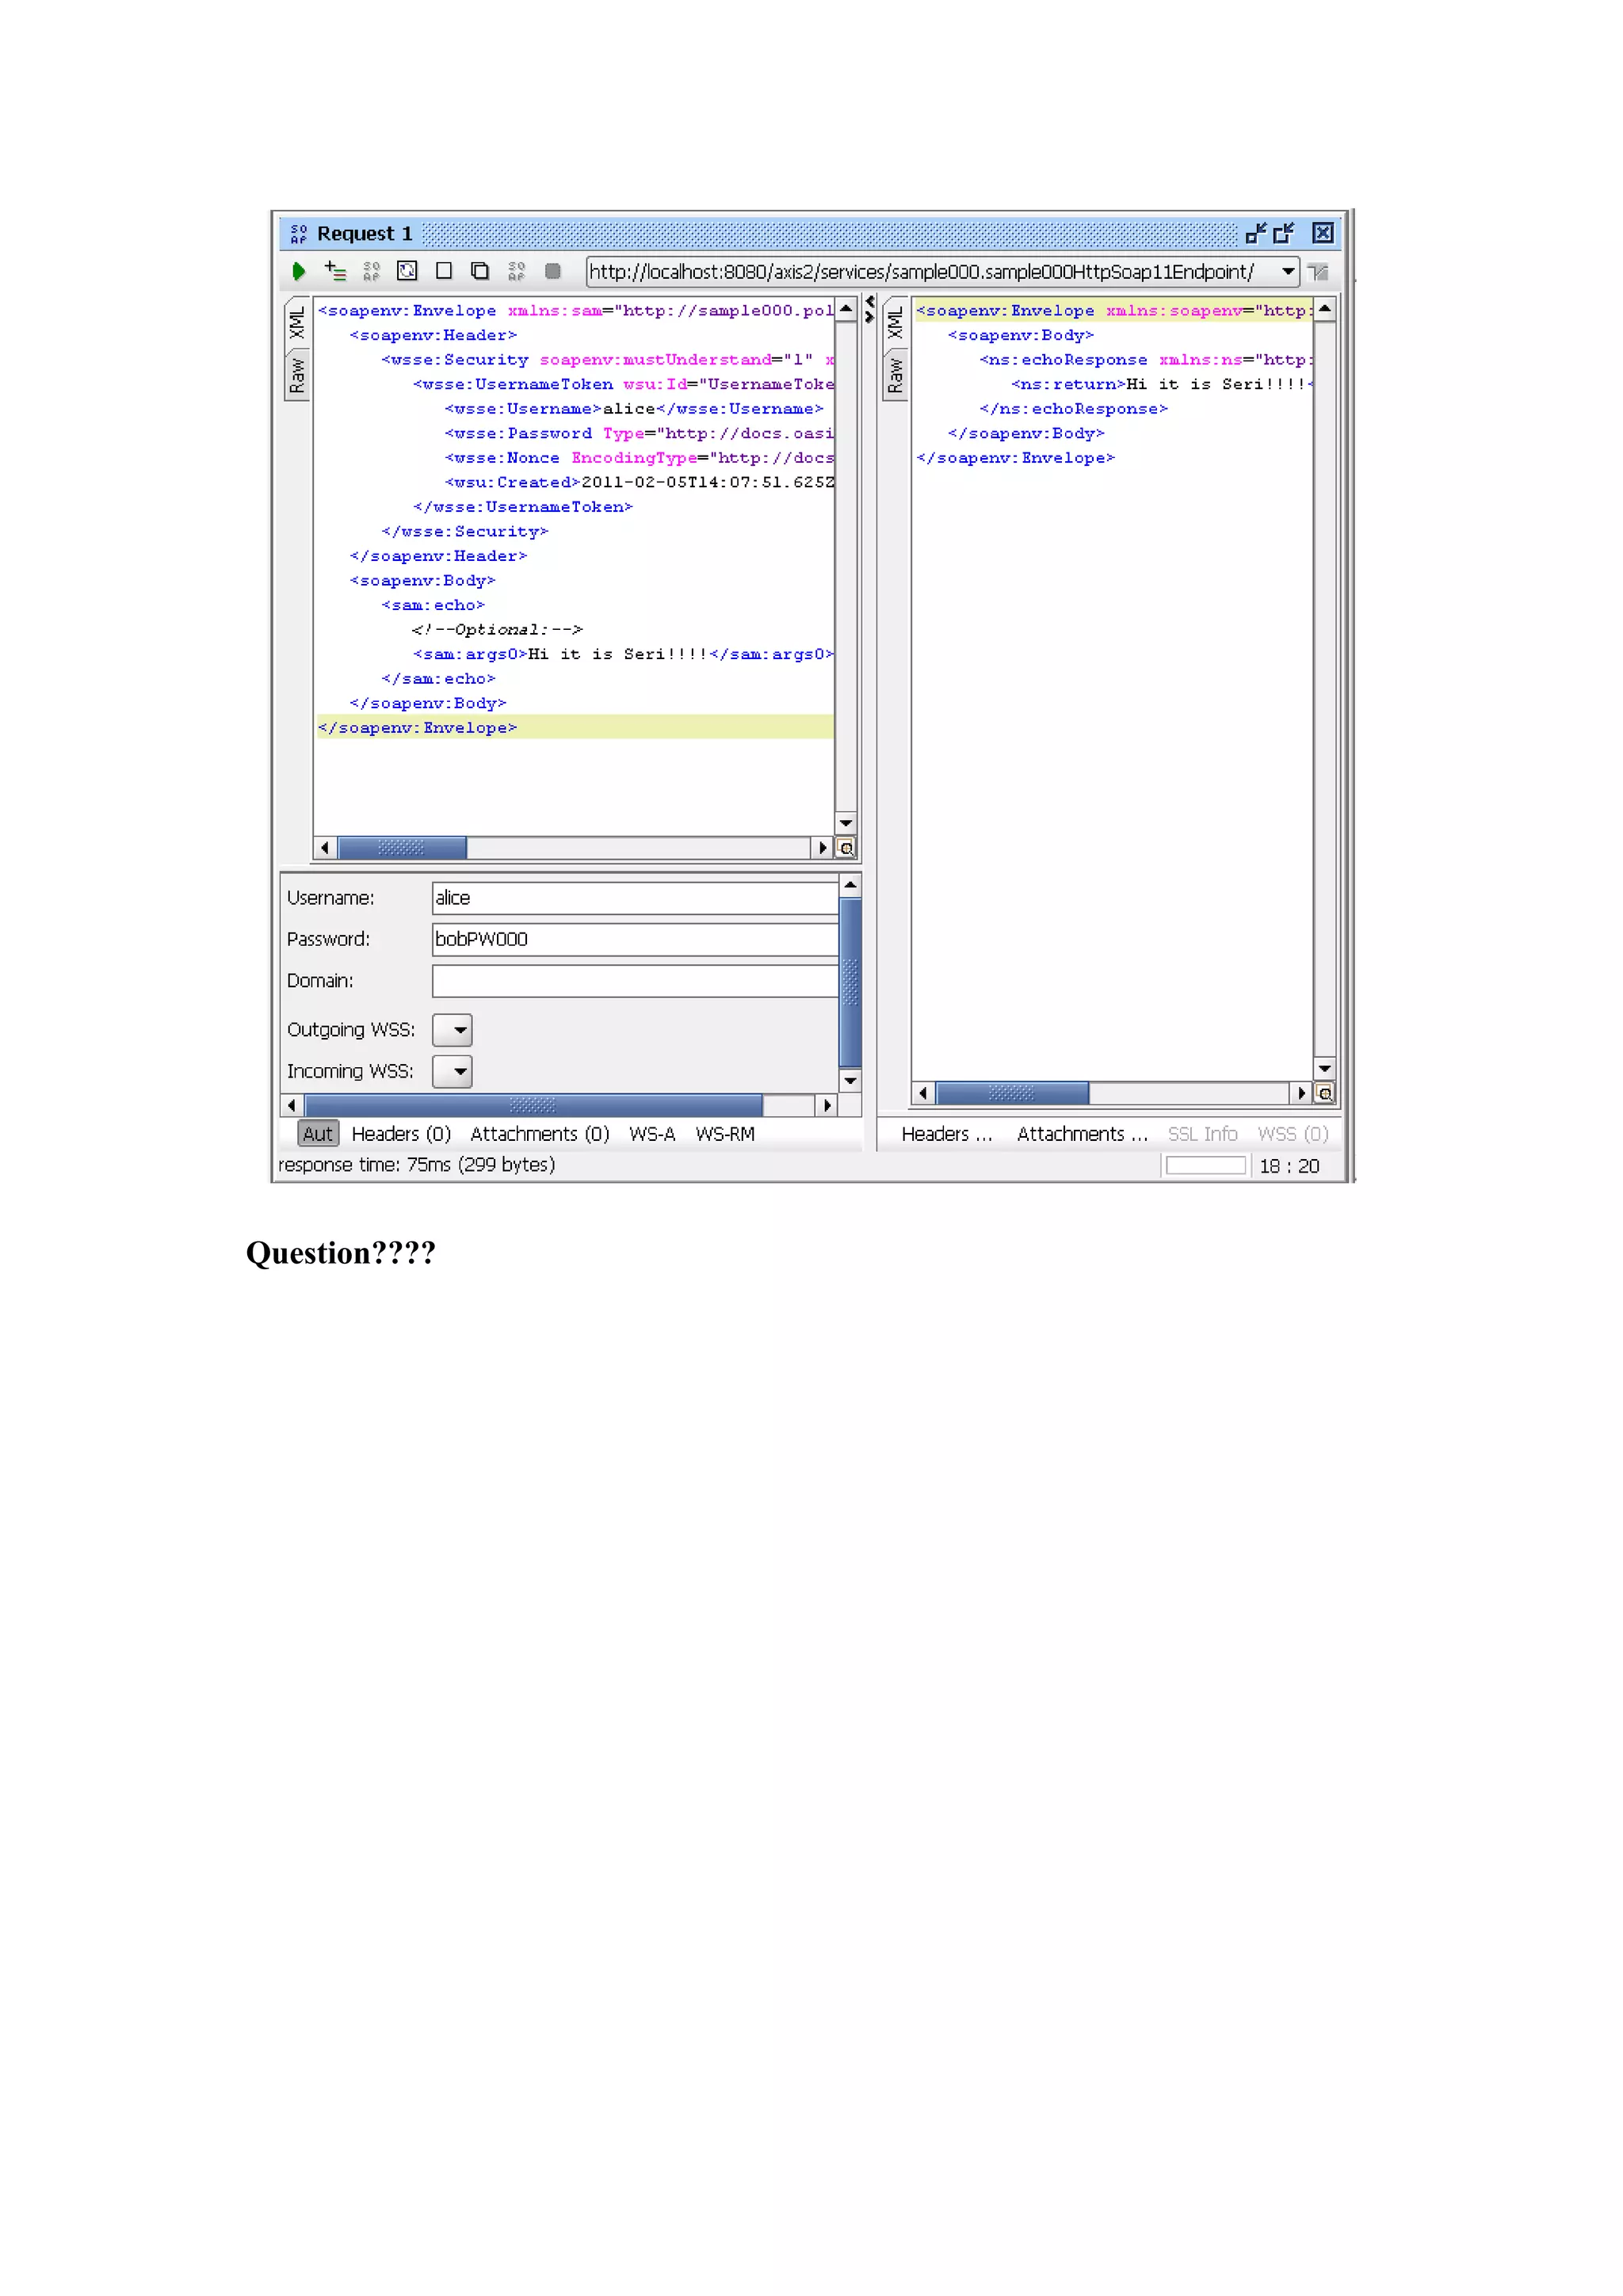Select the Aut tab in request panel

click(318, 1133)
